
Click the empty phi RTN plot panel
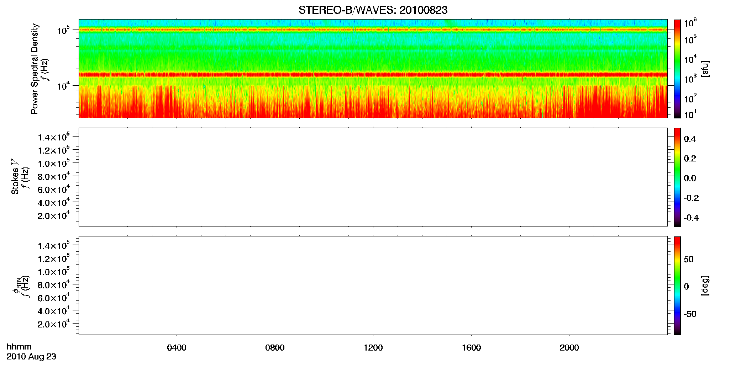coord(373,286)
